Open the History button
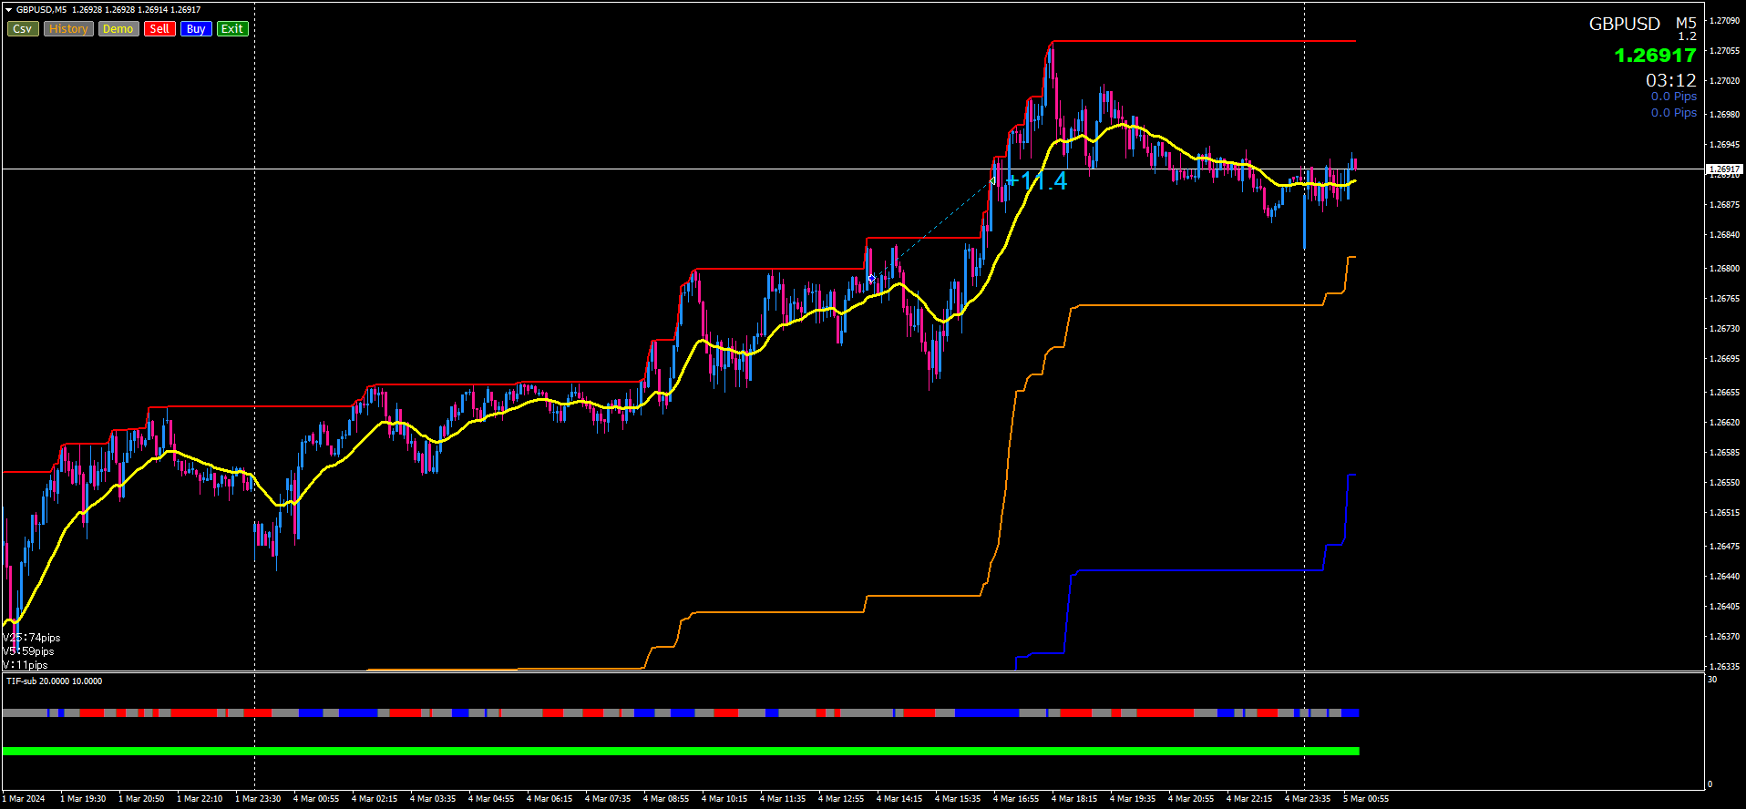 click(68, 29)
